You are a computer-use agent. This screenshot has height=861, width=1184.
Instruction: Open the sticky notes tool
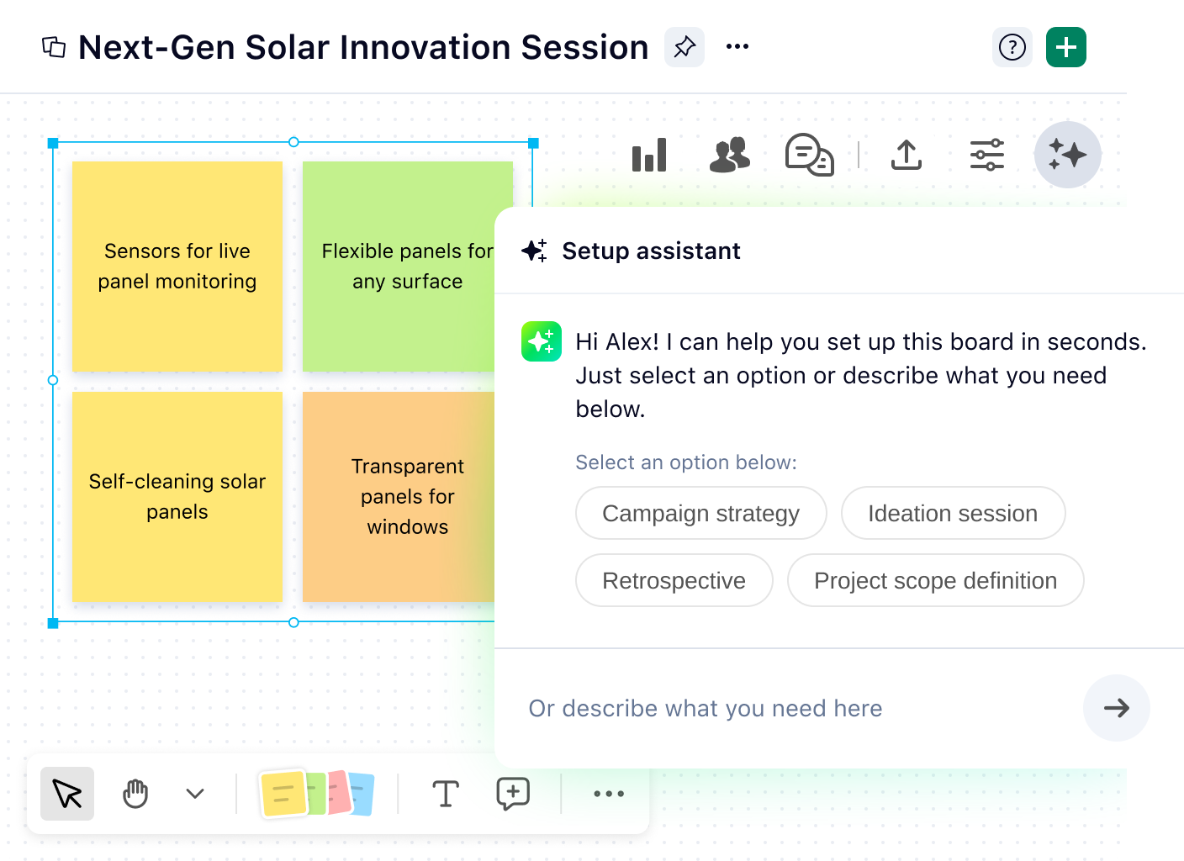pos(318,793)
